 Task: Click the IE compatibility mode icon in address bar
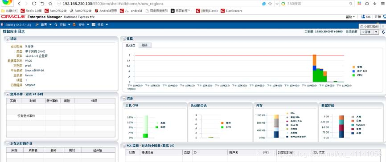[264, 4]
